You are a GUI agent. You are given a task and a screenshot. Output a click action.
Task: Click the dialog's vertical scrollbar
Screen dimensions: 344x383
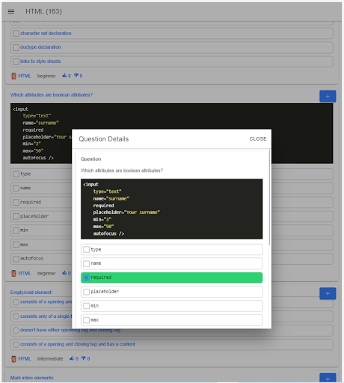point(269,197)
